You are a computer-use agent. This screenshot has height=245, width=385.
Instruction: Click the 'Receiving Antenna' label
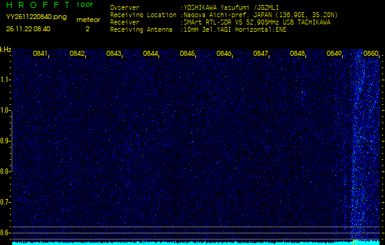tap(141, 30)
